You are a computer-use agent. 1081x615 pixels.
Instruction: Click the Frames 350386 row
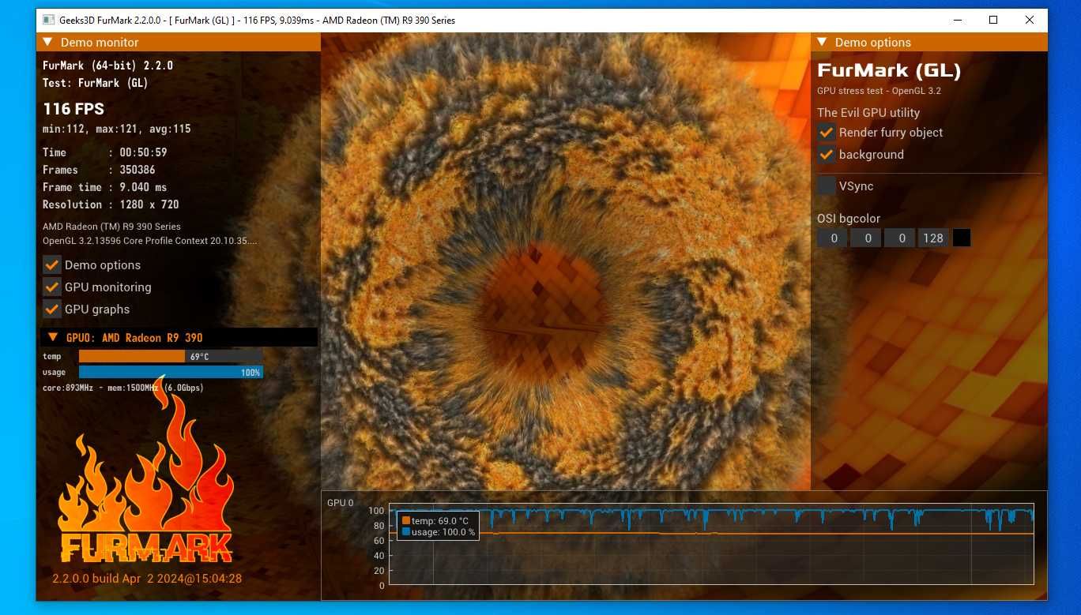point(99,170)
